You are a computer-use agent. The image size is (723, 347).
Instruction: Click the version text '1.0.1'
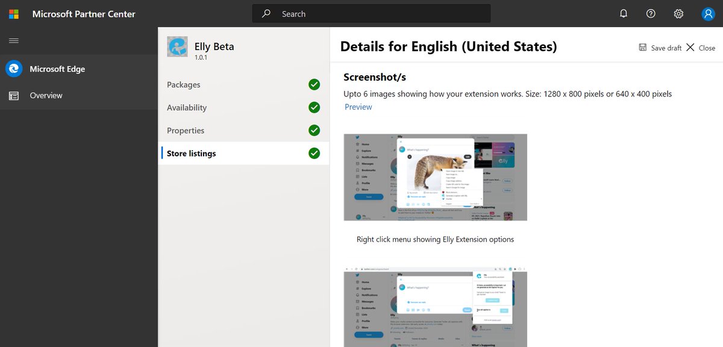pyautogui.click(x=201, y=58)
